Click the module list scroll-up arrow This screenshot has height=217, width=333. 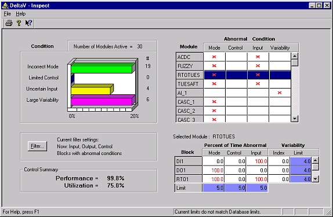click(x=295, y=56)
